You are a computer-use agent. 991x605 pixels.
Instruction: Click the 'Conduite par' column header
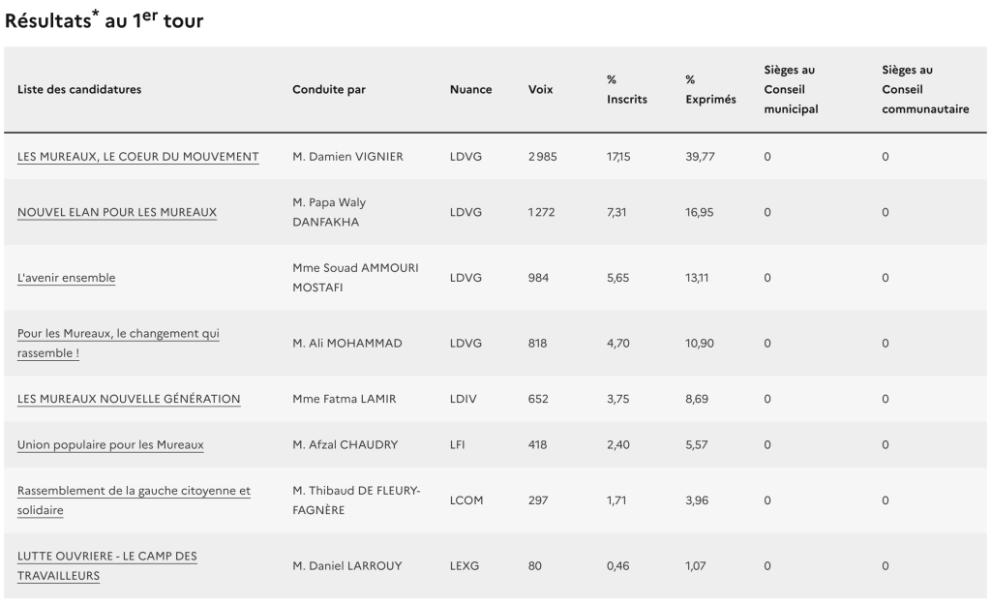[329, 90]
